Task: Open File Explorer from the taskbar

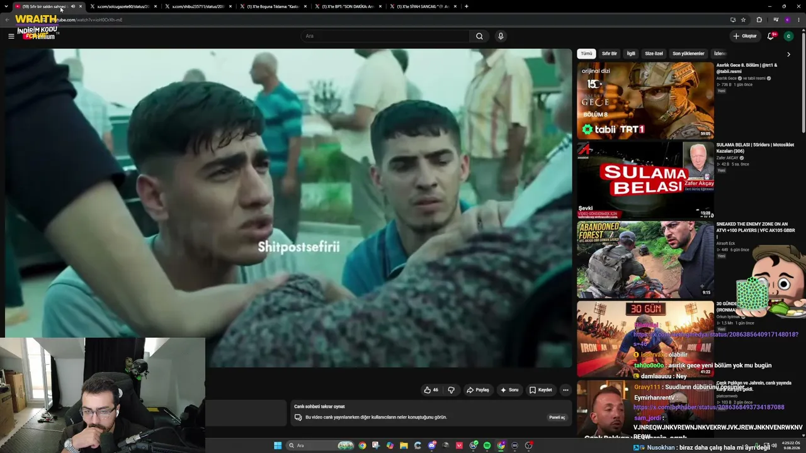Action: [x=404, y=445]
